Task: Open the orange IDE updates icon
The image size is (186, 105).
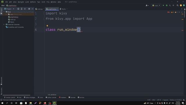Action: coord(181,6)
